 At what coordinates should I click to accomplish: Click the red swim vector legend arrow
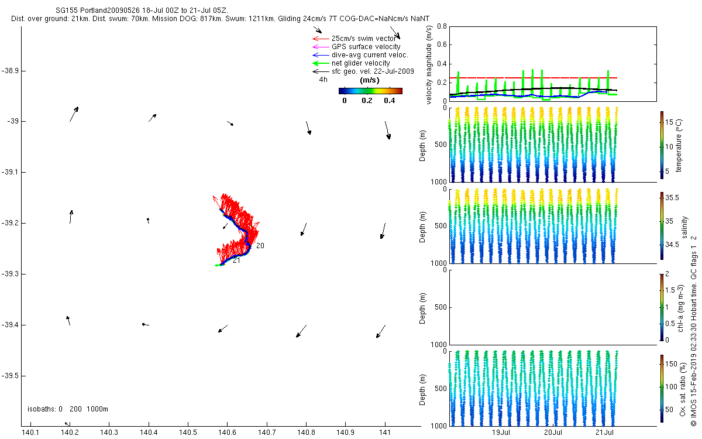pyautogui.click(x=319, y=39)
